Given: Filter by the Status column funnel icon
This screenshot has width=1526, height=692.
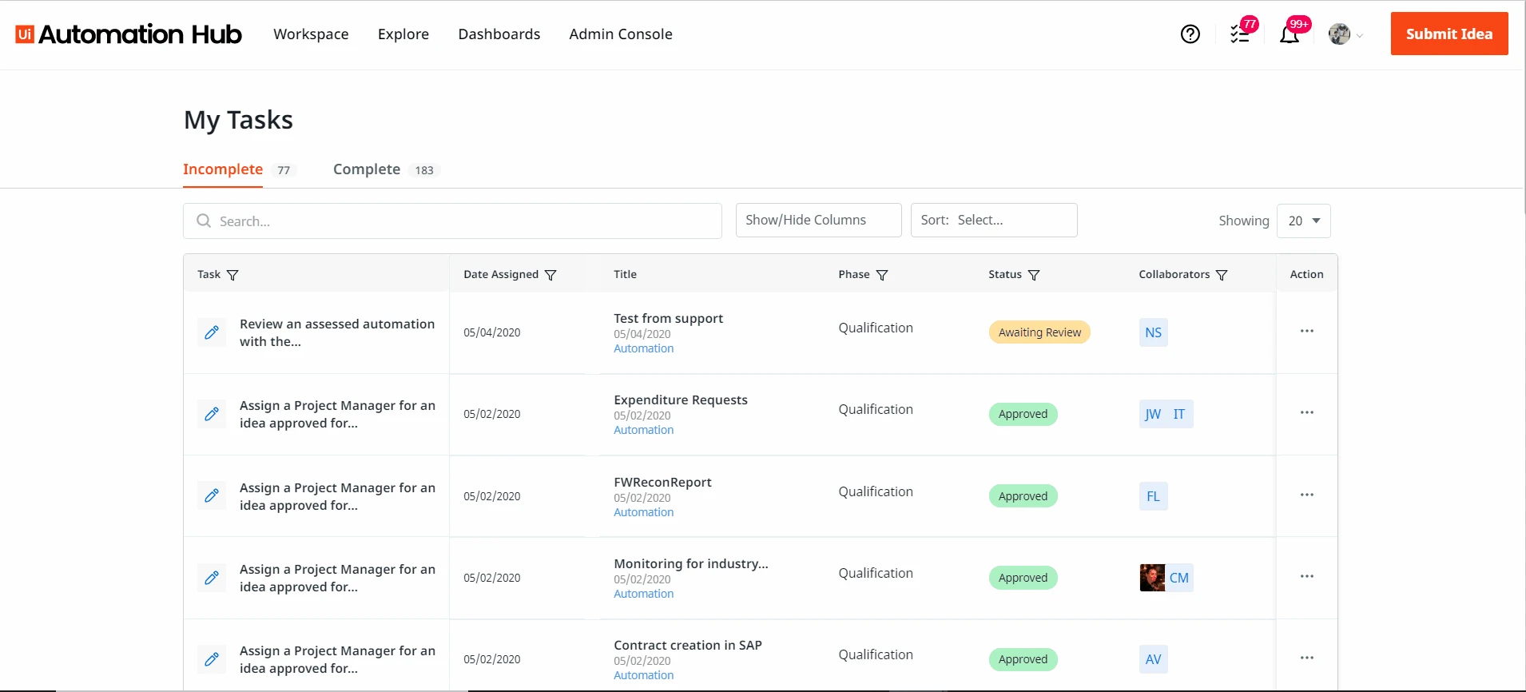Looking at the screenshot, I should 1034,275.
